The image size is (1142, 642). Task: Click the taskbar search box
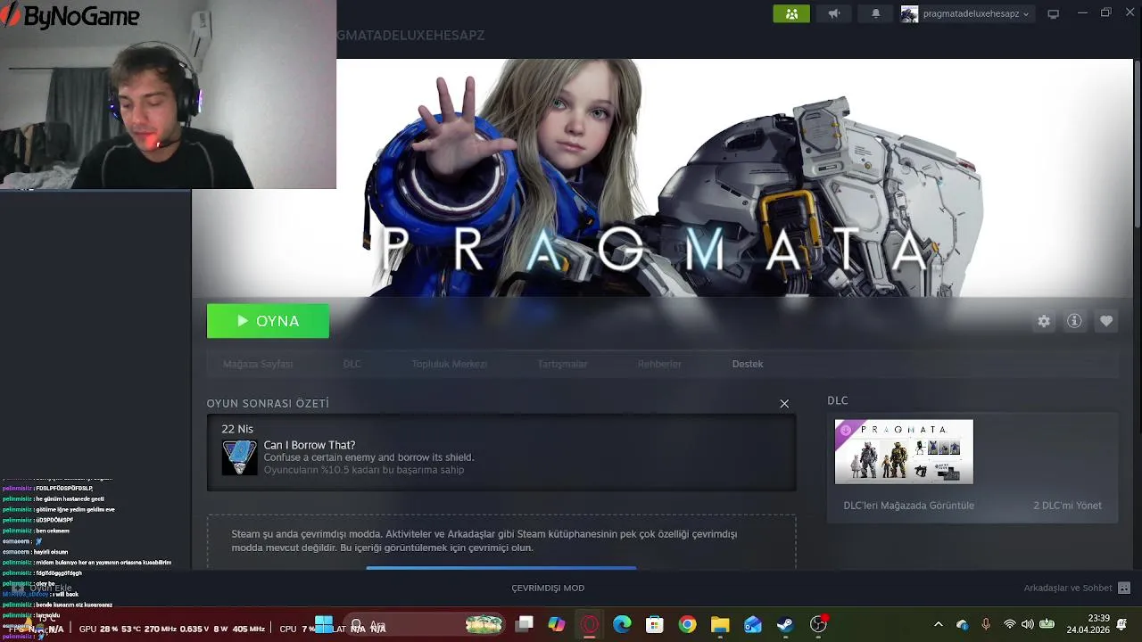[x=425, y=625]
